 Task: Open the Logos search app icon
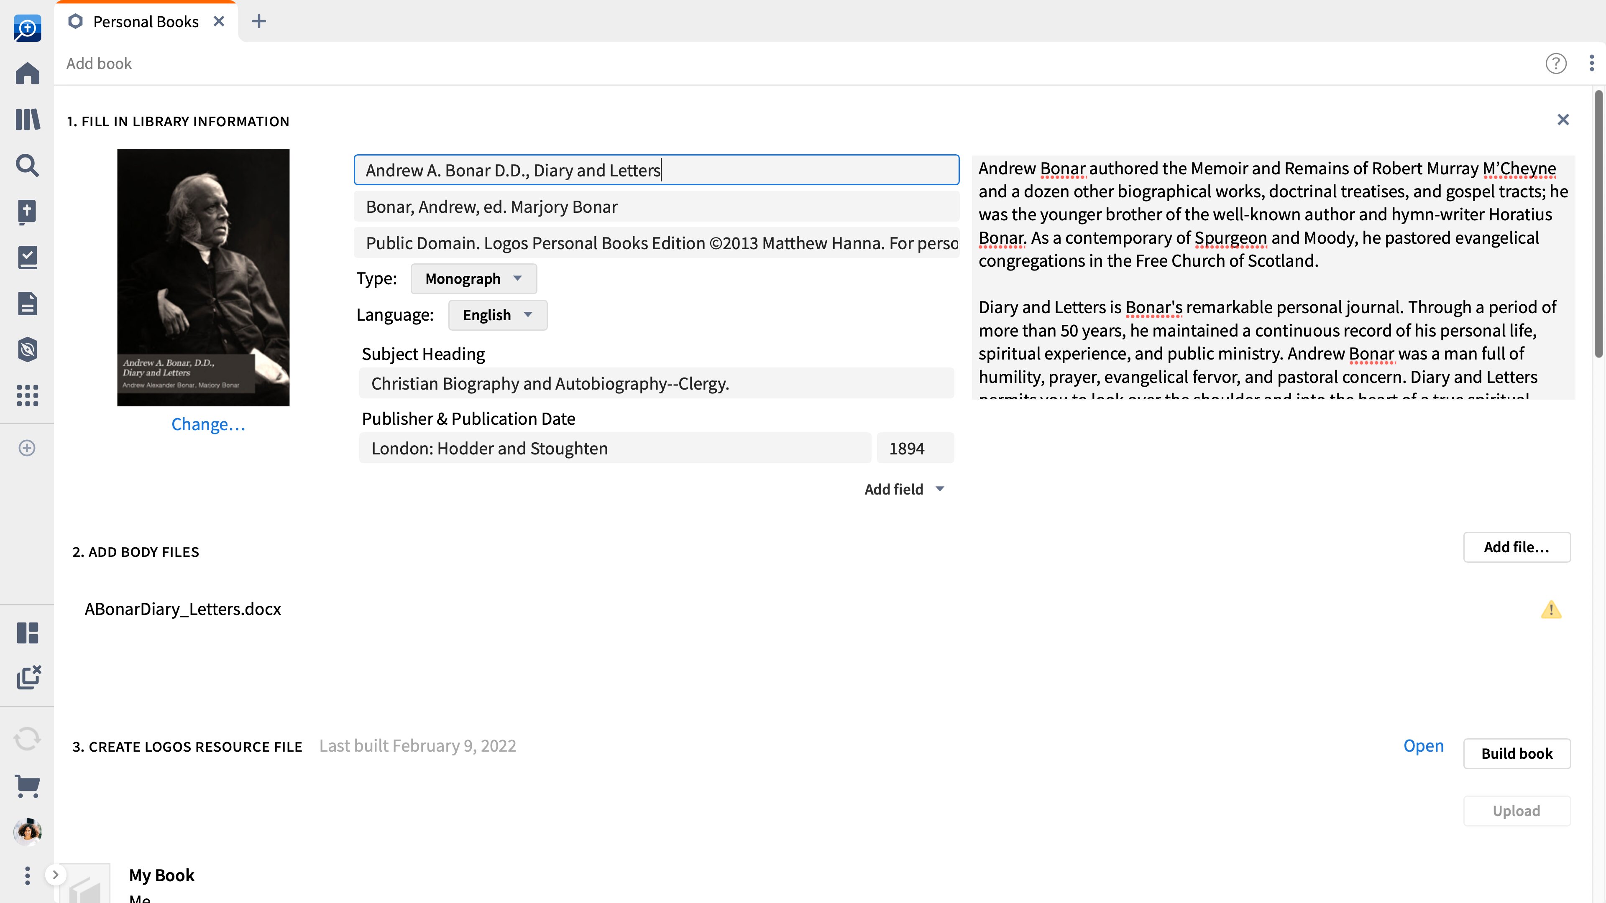coord(28,28)
